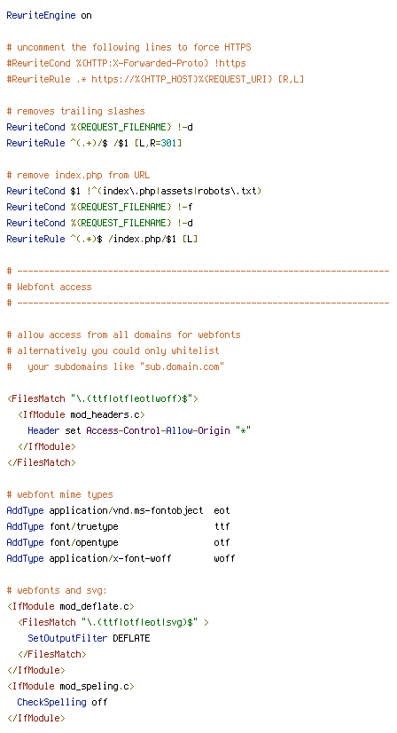This screenshot has width=397, height=733.
Task: Click the REQUEST_FILENAME !-f condition
Action: point(131,207)
